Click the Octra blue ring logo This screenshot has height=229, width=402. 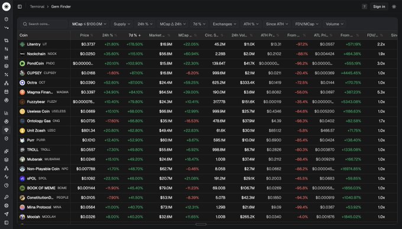tap(22, 83)
